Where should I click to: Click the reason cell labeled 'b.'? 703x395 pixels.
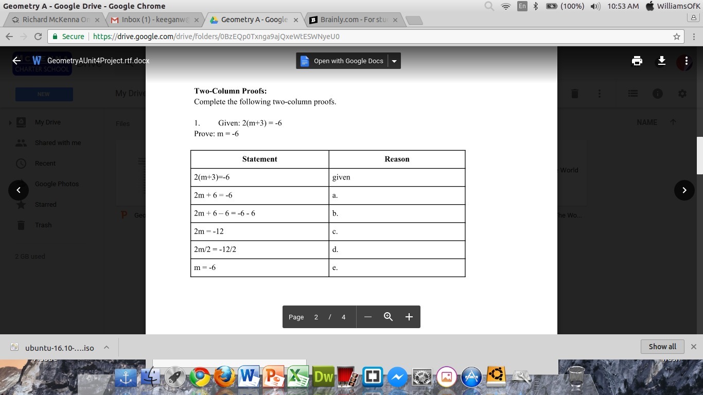397,213
